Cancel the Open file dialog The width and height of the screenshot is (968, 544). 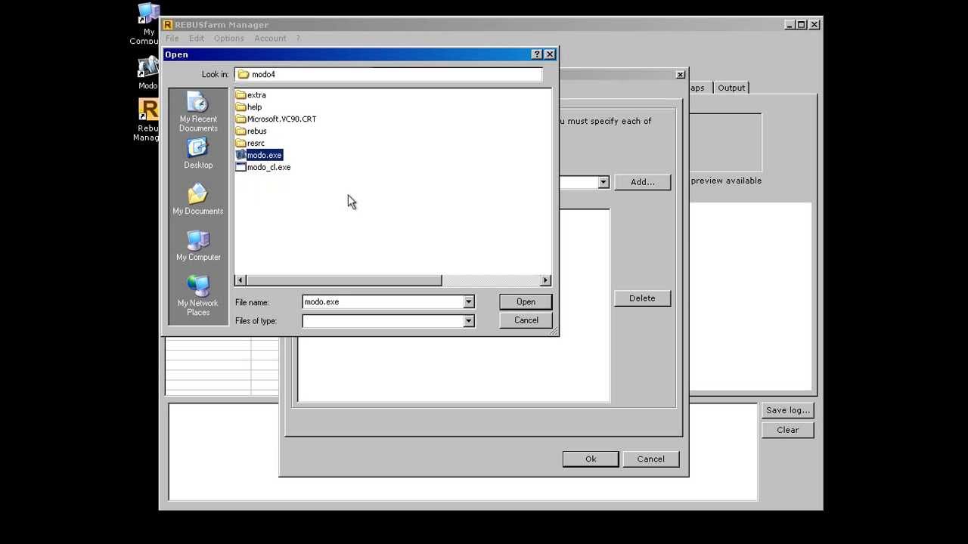pos(526,320)
